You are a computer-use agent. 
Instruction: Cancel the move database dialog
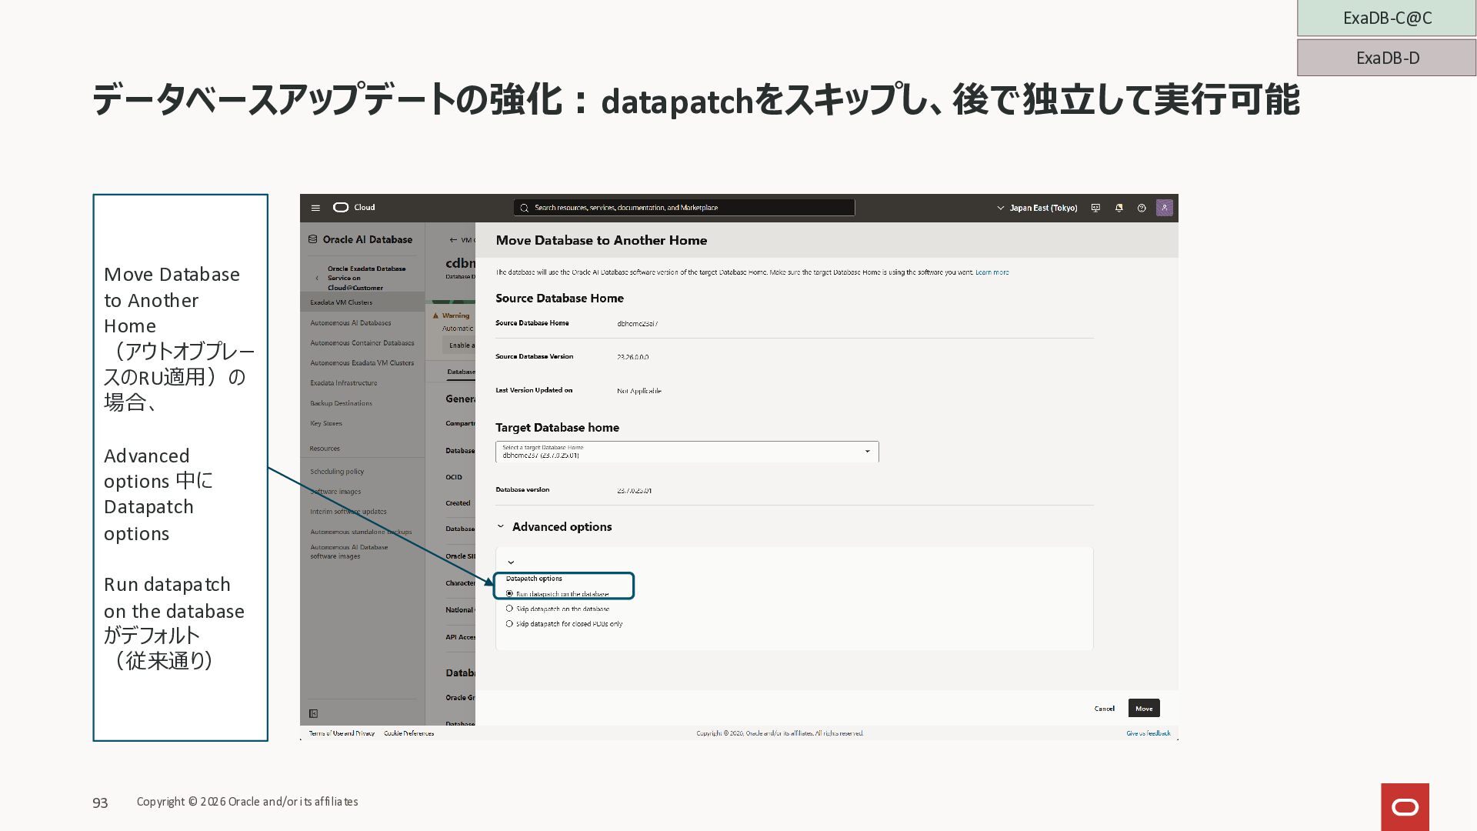(1104, 709)
